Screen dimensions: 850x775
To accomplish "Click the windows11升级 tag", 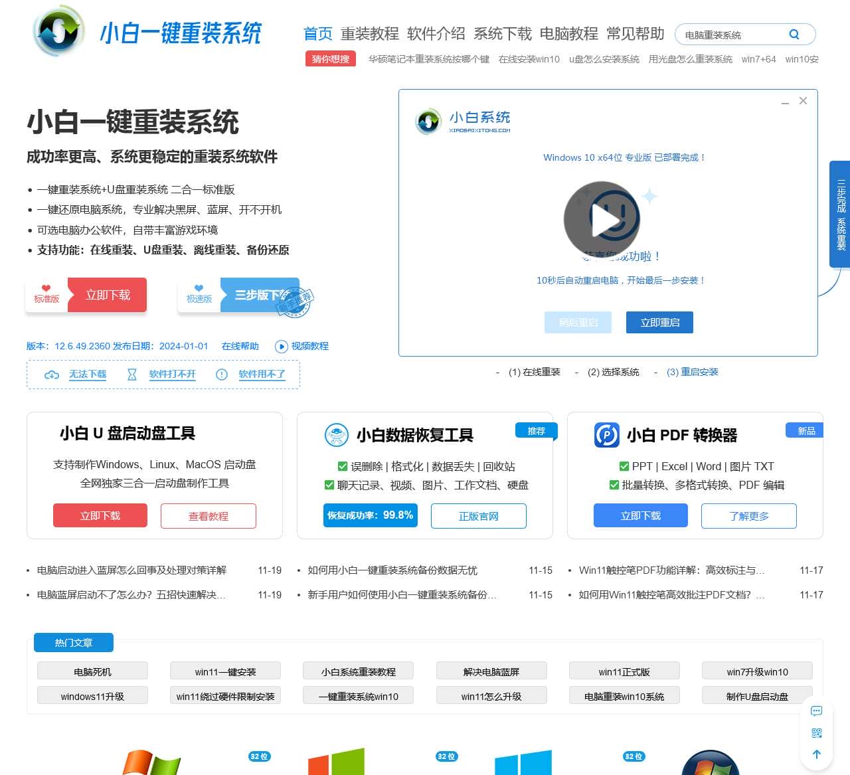I will [x=92, y=696].
